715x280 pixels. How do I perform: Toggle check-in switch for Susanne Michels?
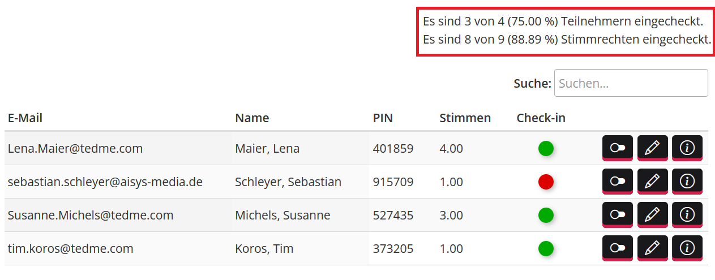[x=617, y=215]
